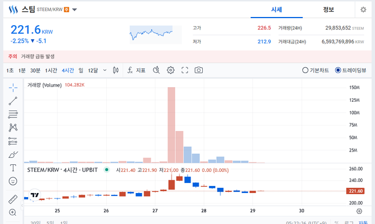Click the bar replay icon
This screenshot has width=375, height=224.
(156, 70)
